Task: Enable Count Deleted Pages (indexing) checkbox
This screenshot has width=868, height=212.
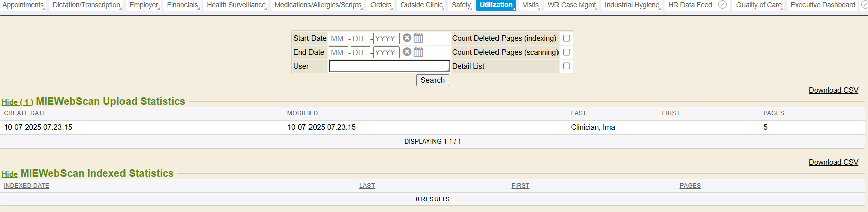Action: coord(566,38)
